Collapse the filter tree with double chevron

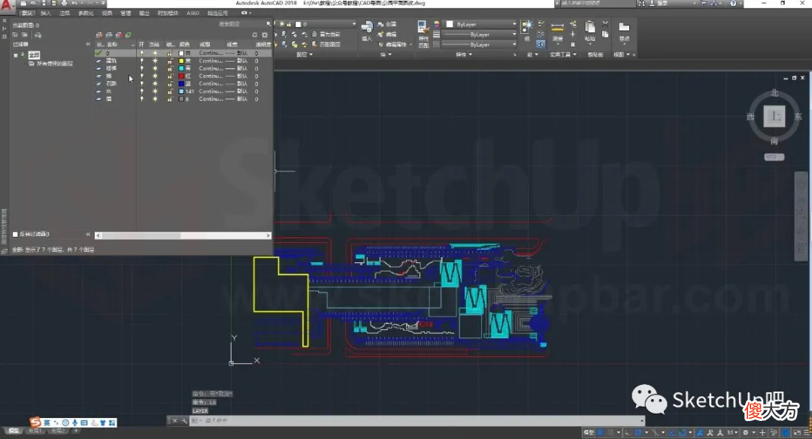tap(88, 44)
